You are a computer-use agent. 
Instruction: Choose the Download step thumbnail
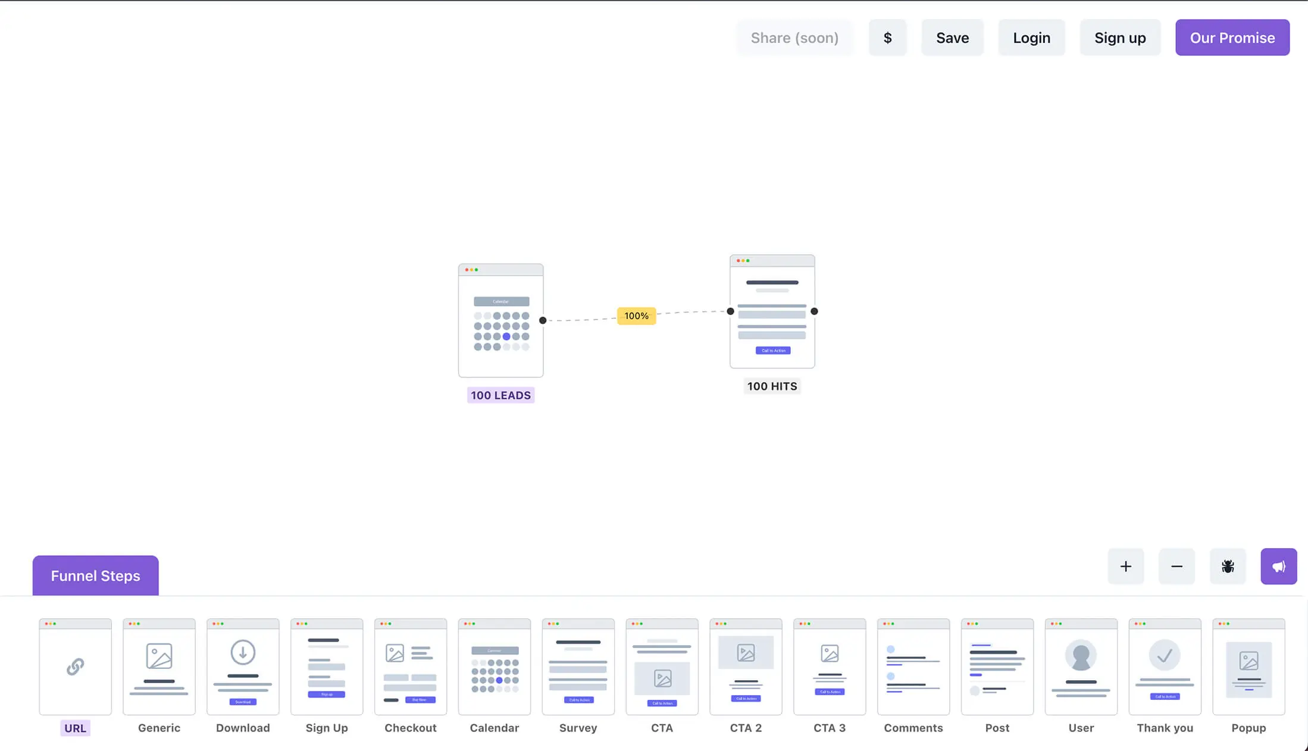click(x=243, y=666)
